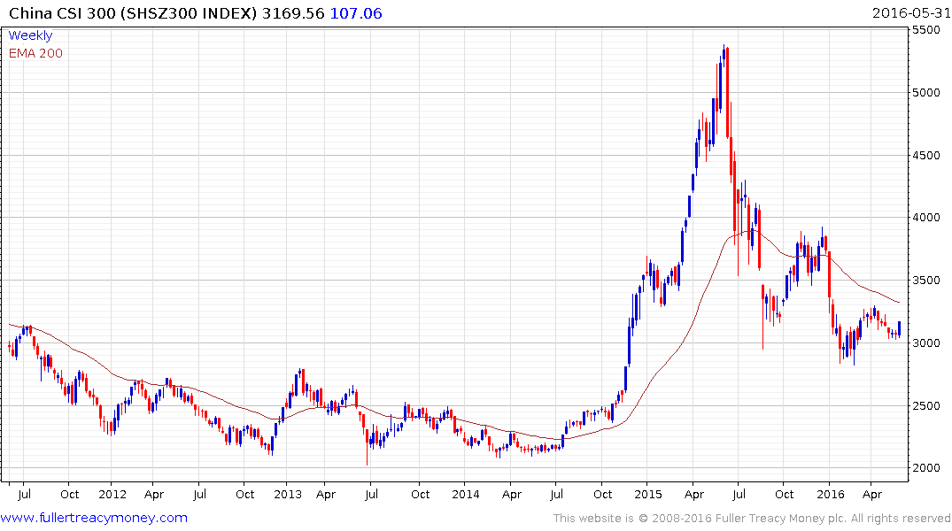Viewport: 952px width, 531px height.
Task: Select the 2014 year label on time axis
Action: (x=466, y=495)
